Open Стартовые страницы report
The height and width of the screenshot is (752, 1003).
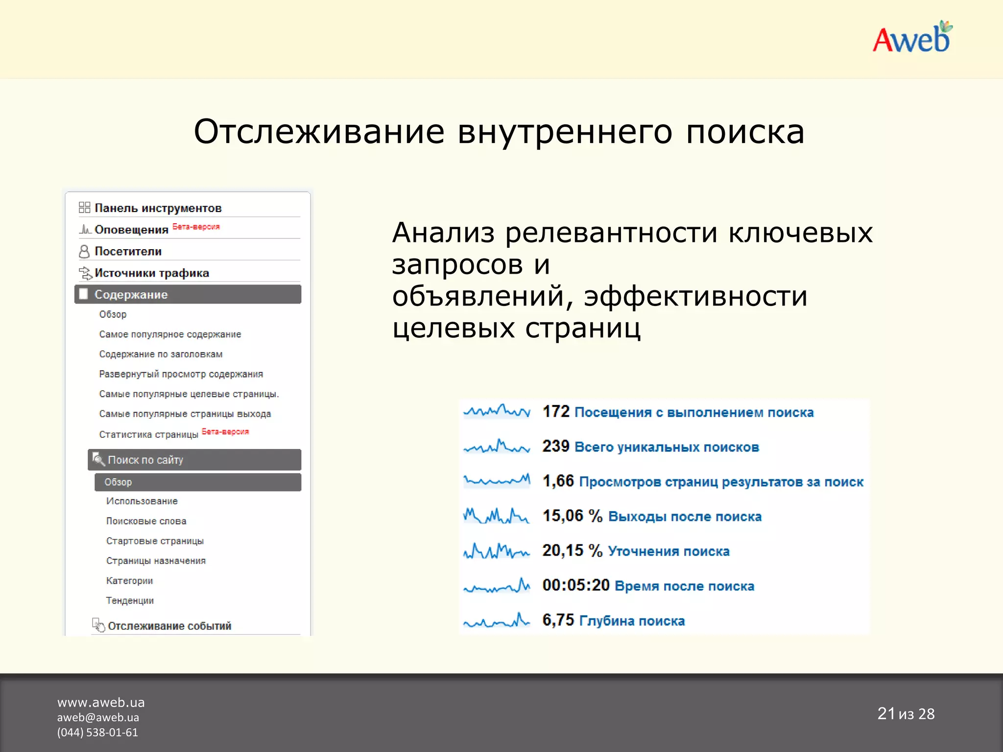(x=155, y=541)
